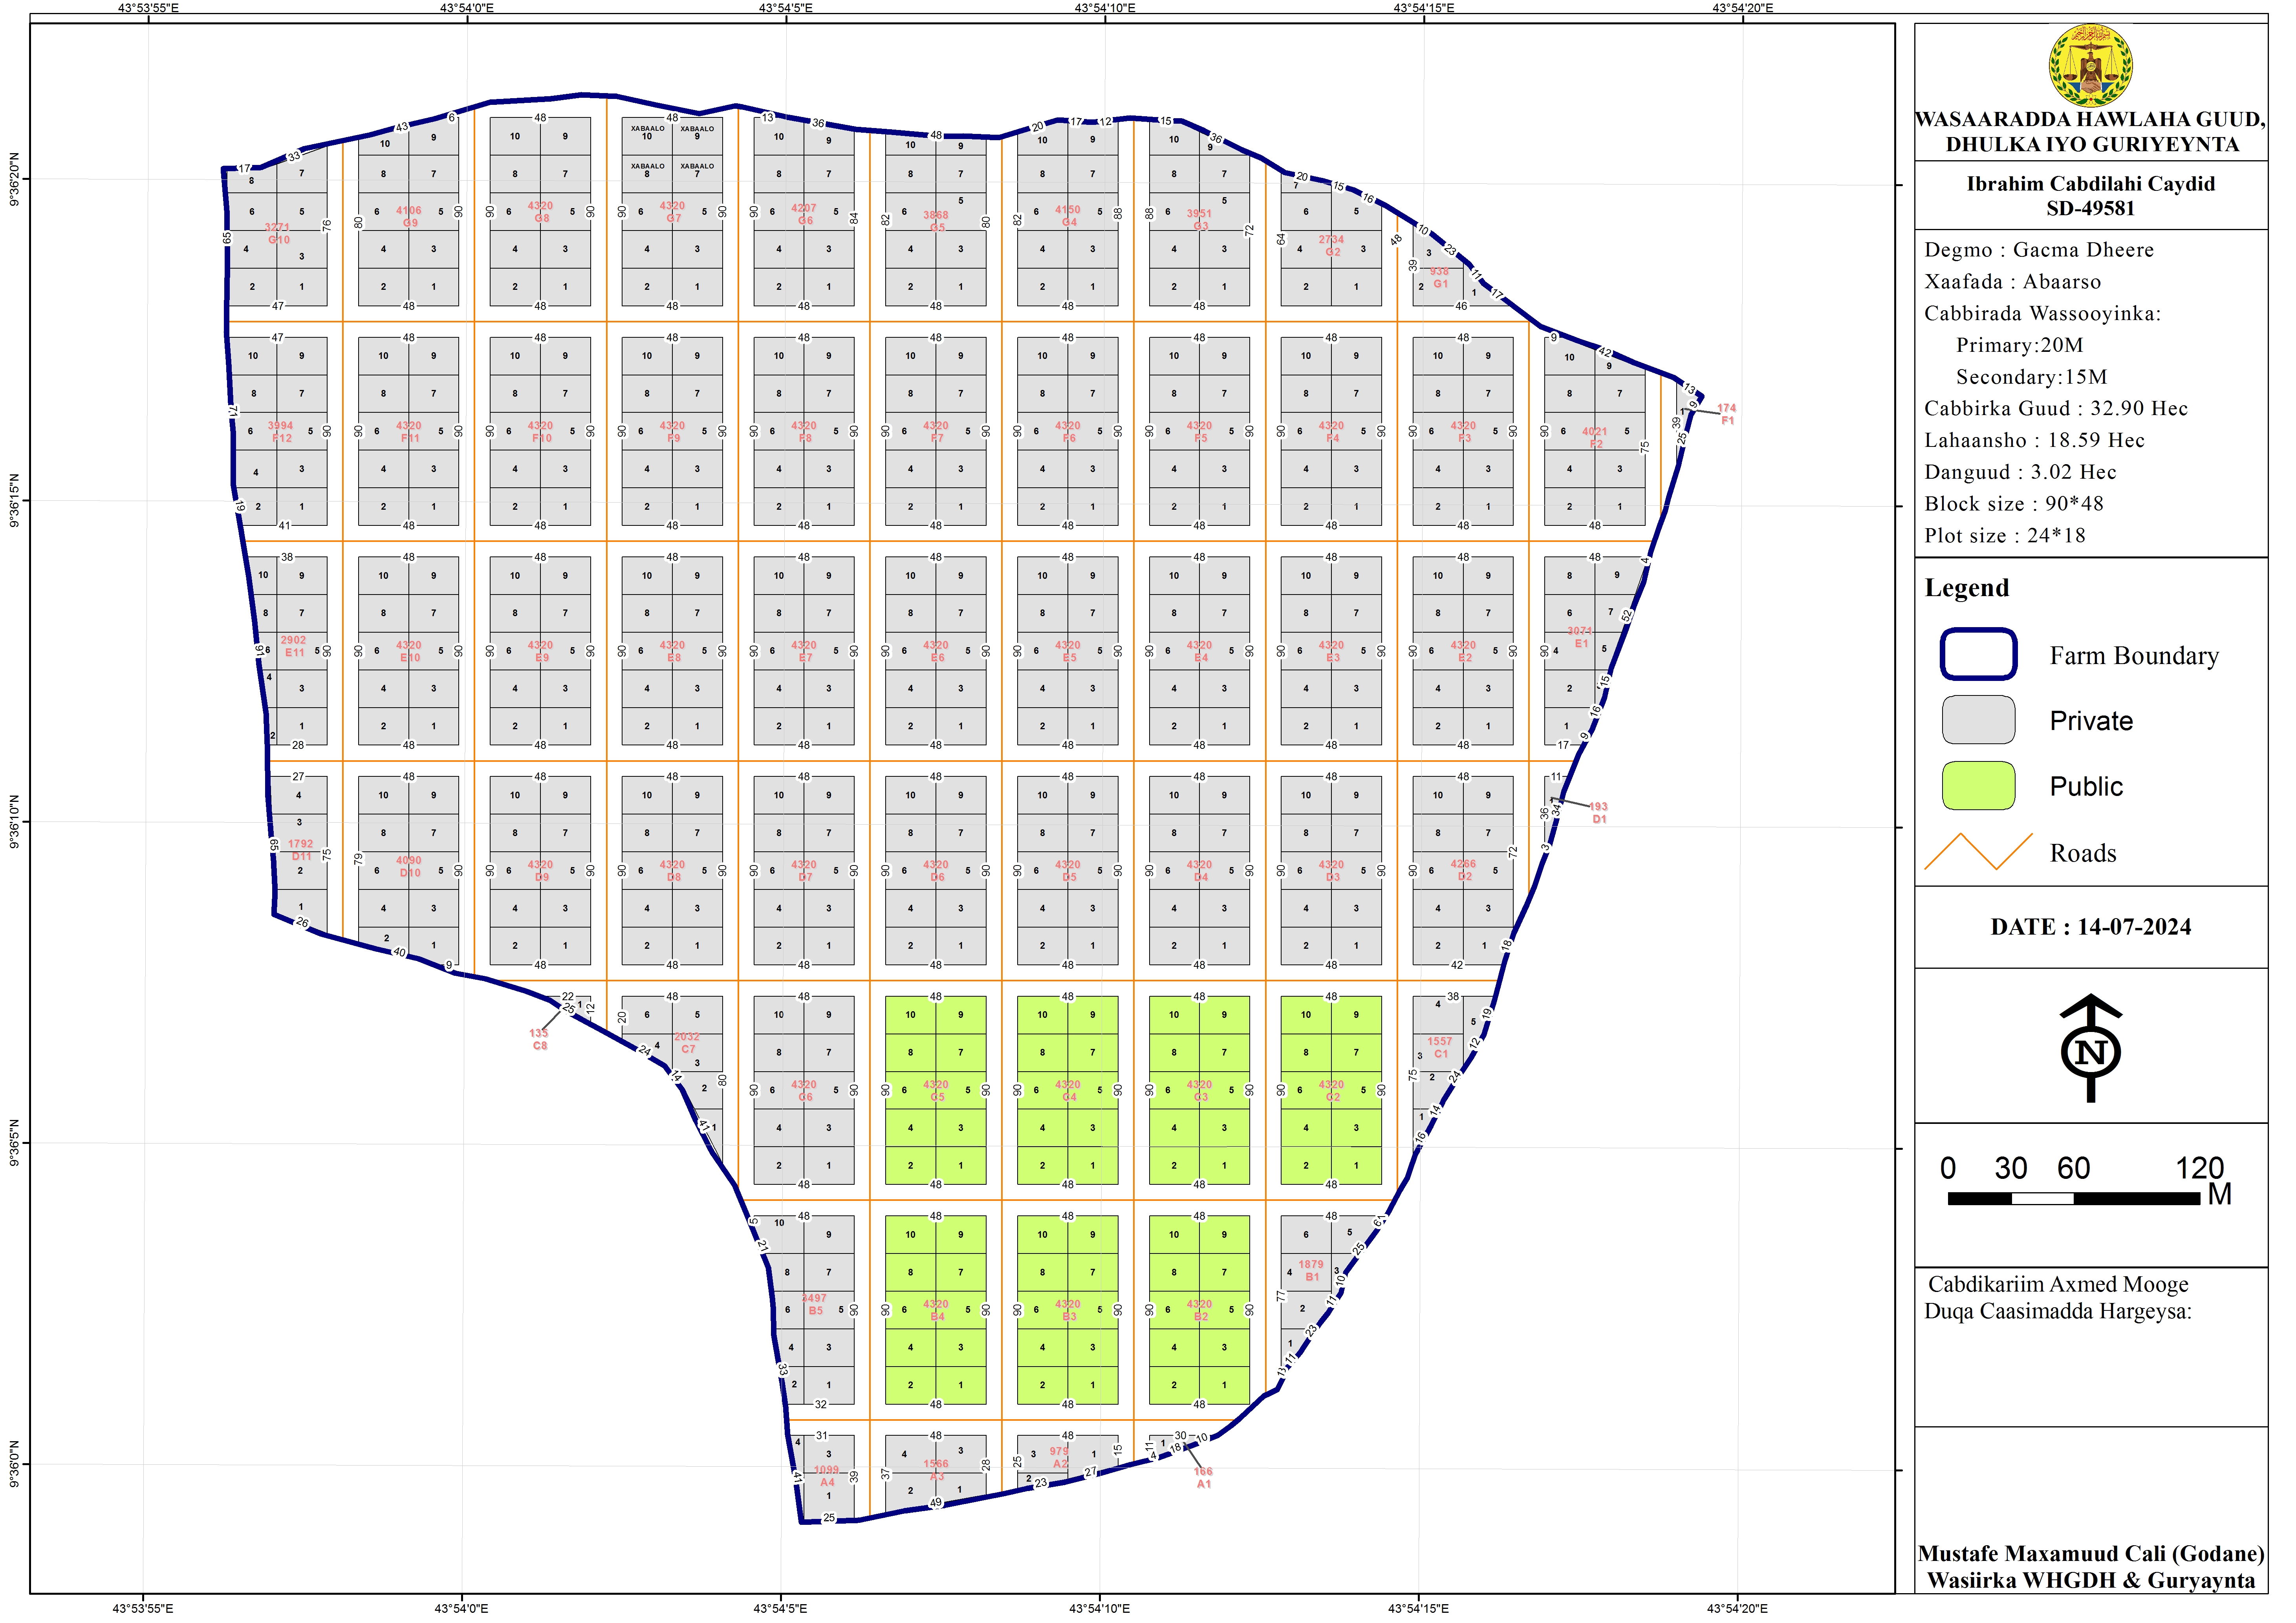This screenshot has width=2296, height=1623.
Task: Click the block label "4207 G6"
Action: coord(804,214)
